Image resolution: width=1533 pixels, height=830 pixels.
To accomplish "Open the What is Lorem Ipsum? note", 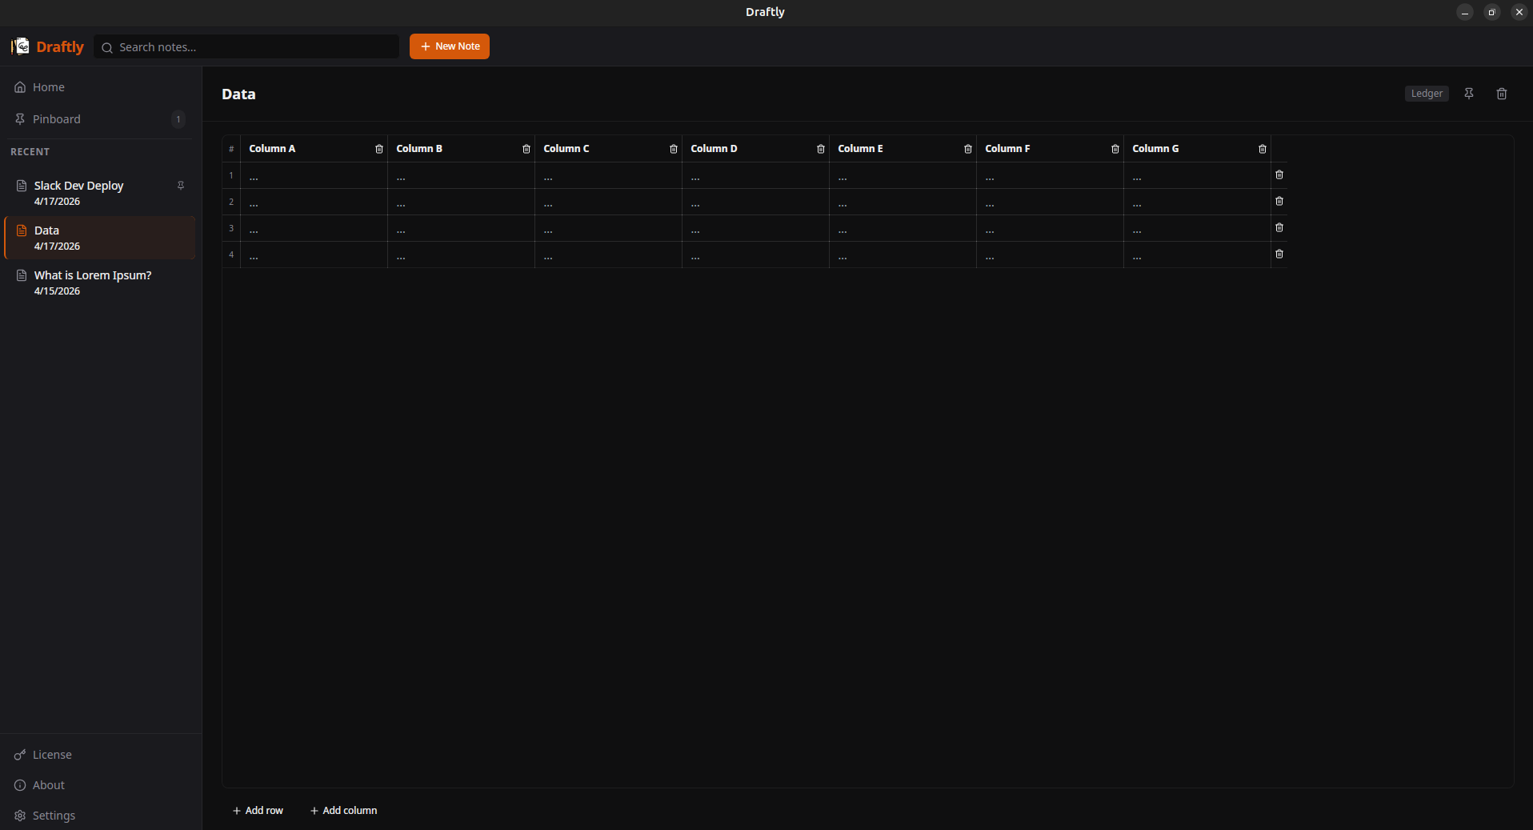I will [100, 283].
